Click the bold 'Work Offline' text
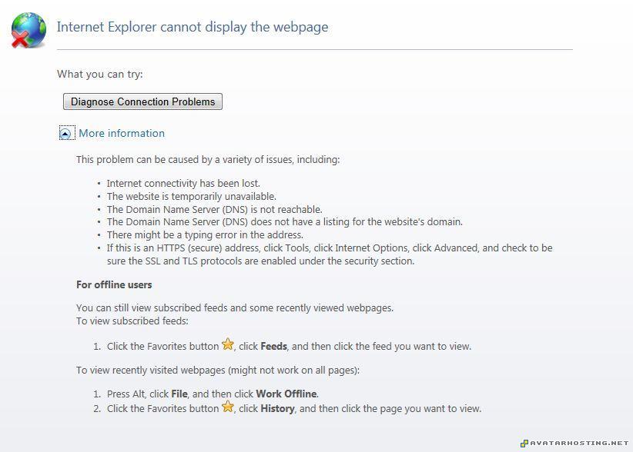Screen dimensions: 633x452 286,394
